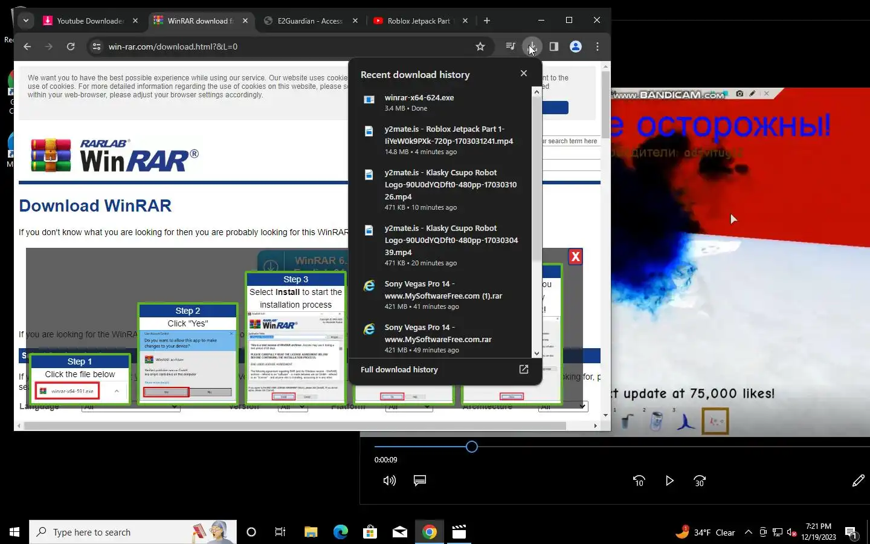This screenshot has width=870, height=544.
Task: Click the video player seek slider handle
Action: pyautogui.click(x=472, y=447)
